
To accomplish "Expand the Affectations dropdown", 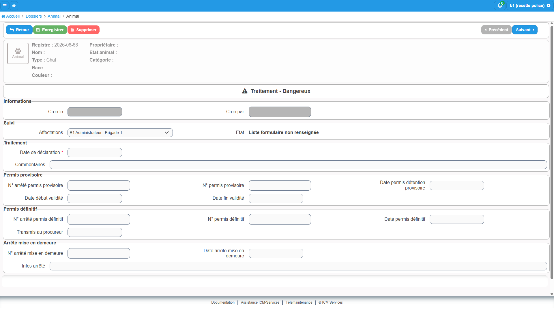I will [120, 133].
